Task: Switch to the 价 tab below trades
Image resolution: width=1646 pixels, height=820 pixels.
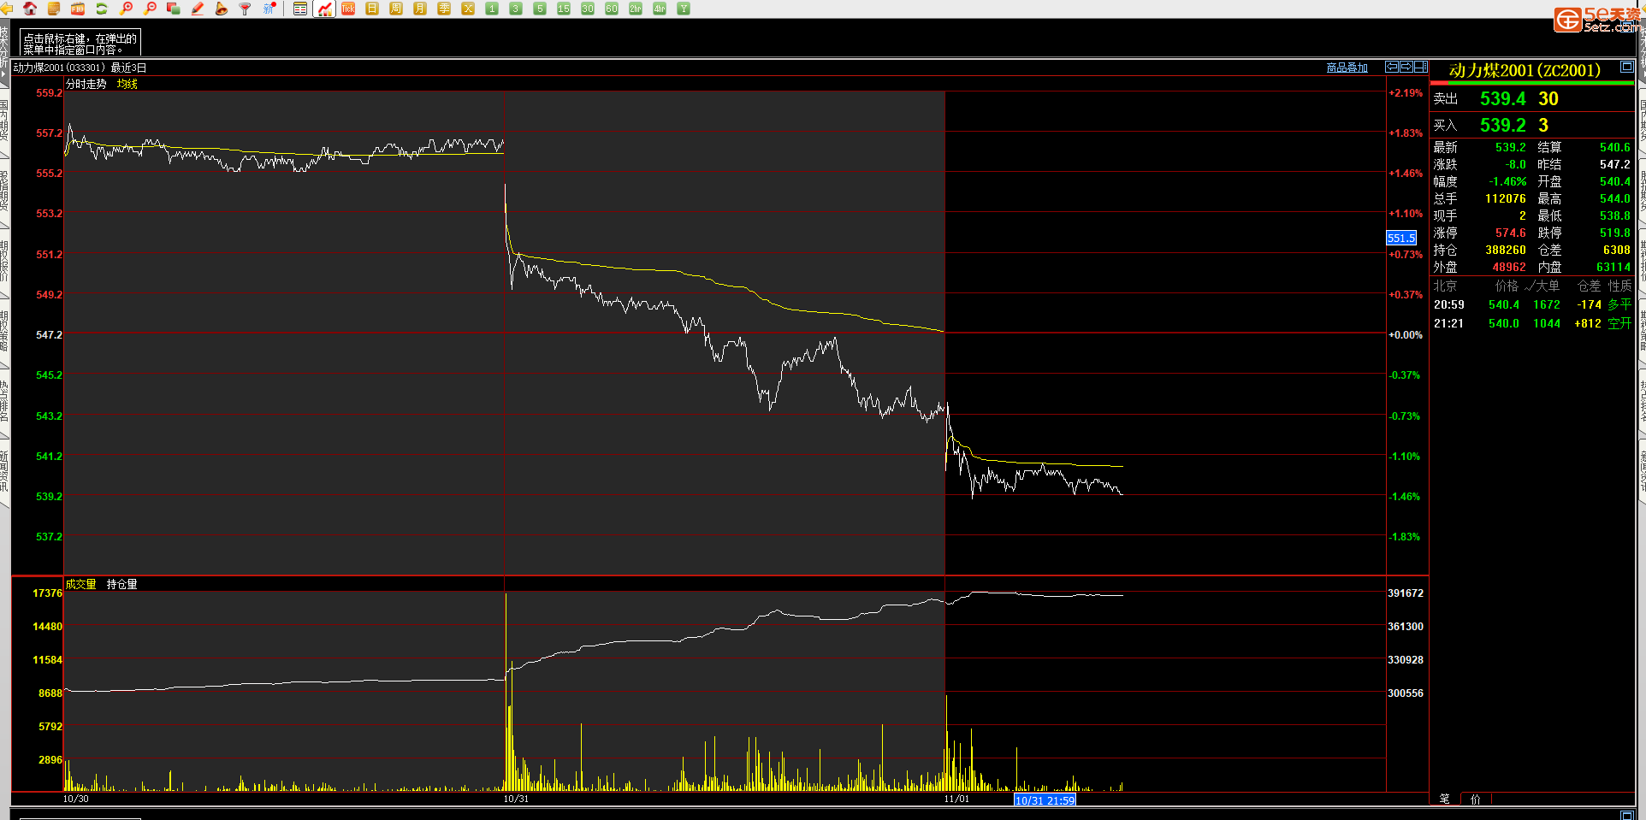Action: pyautogui.click(x=1475, y=799)
